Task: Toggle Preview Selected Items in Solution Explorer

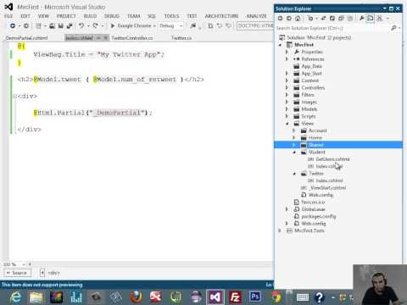Action: [370, 19]
